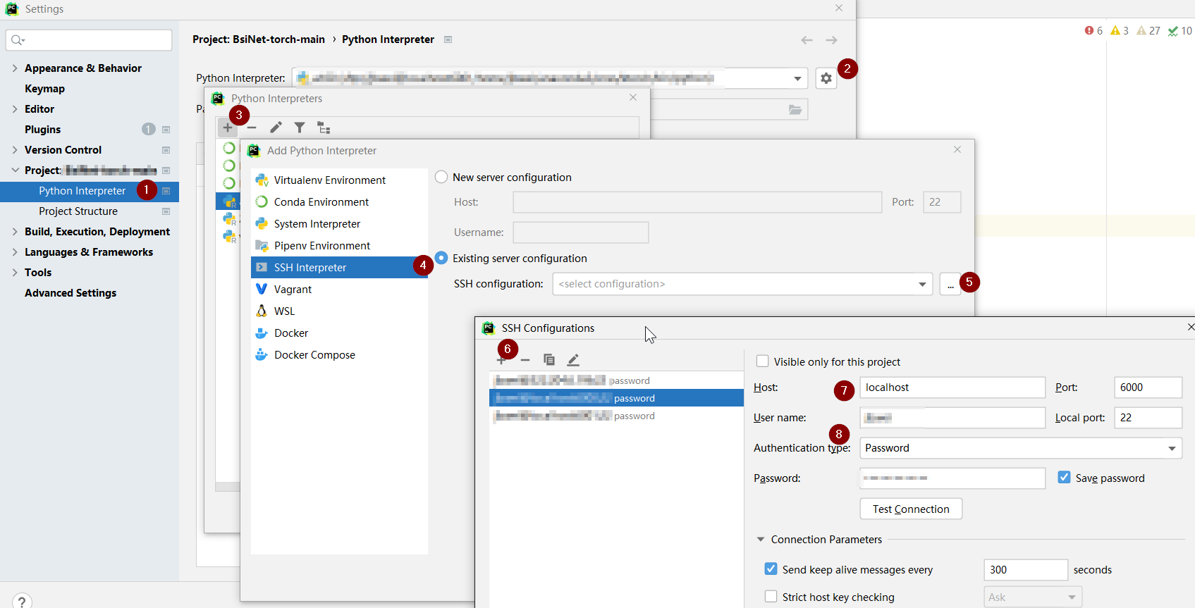Close the Add Python Interpreter dialog
1195x608 pixels.
pos(957,149)
